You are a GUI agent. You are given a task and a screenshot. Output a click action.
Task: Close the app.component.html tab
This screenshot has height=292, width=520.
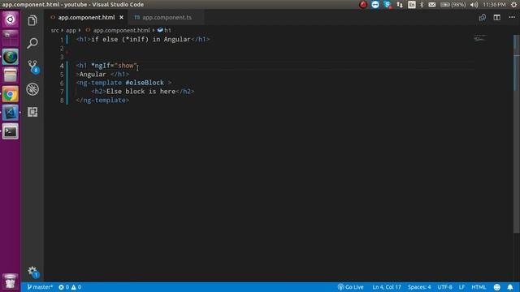pos(121,17)
